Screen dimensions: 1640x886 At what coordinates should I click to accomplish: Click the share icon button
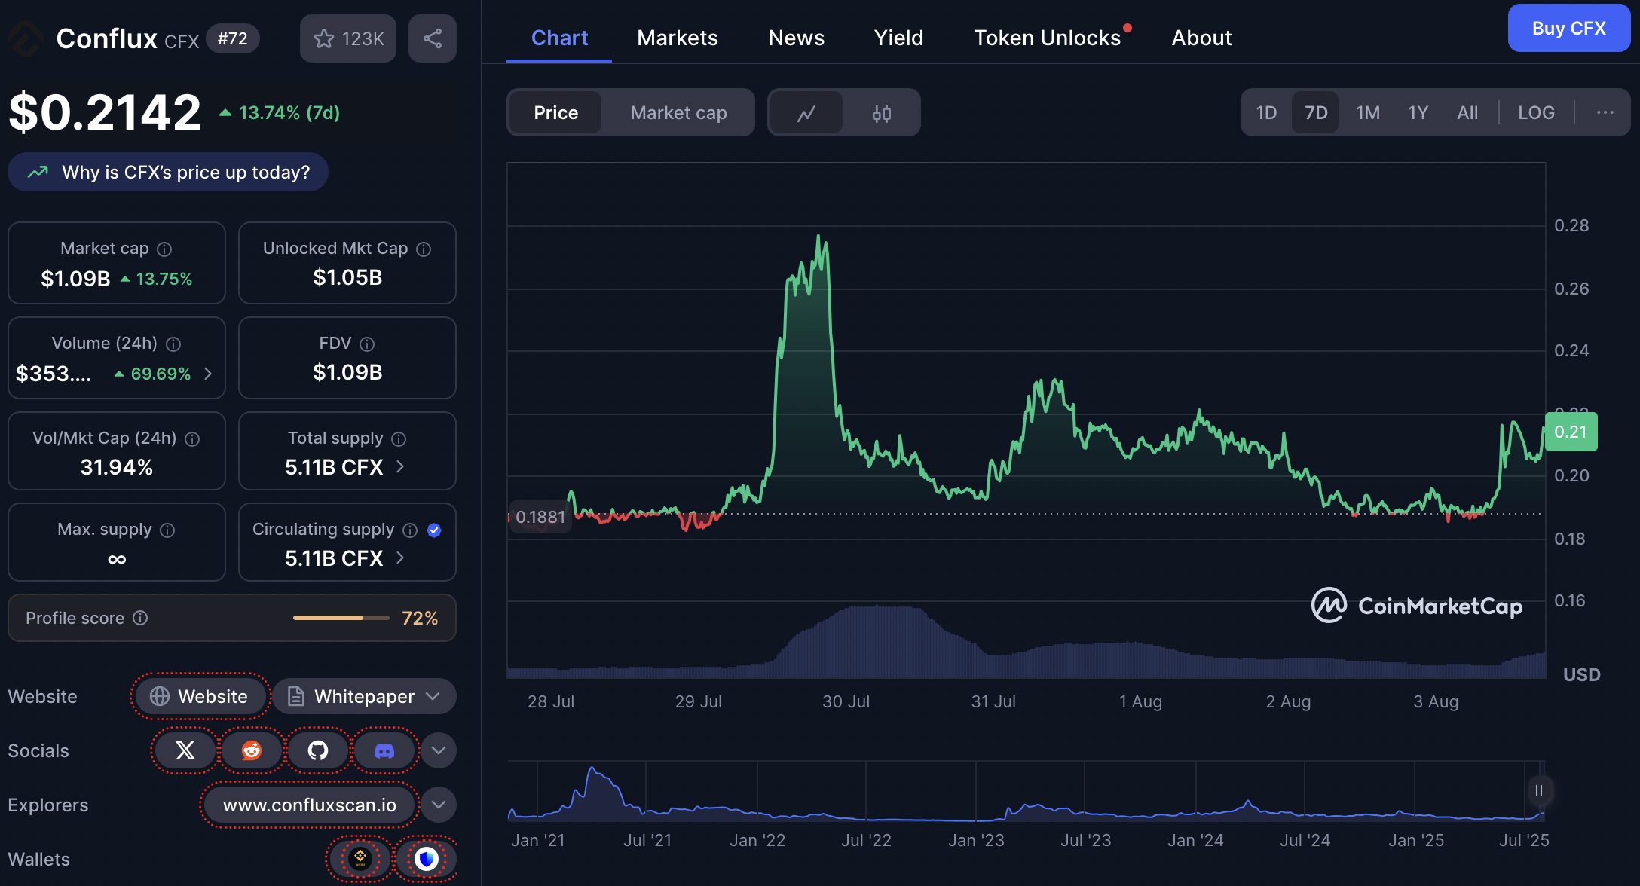pos(432,38)
